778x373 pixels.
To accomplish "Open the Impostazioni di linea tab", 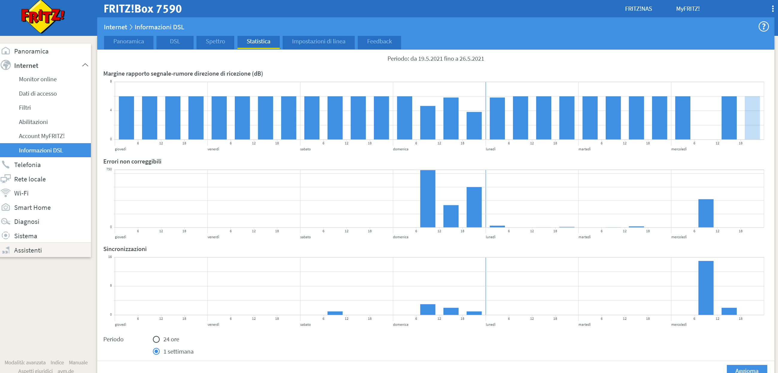I will (x=318, y=42).
